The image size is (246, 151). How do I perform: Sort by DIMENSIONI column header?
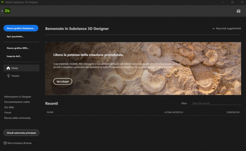click(x=233, y=112)
